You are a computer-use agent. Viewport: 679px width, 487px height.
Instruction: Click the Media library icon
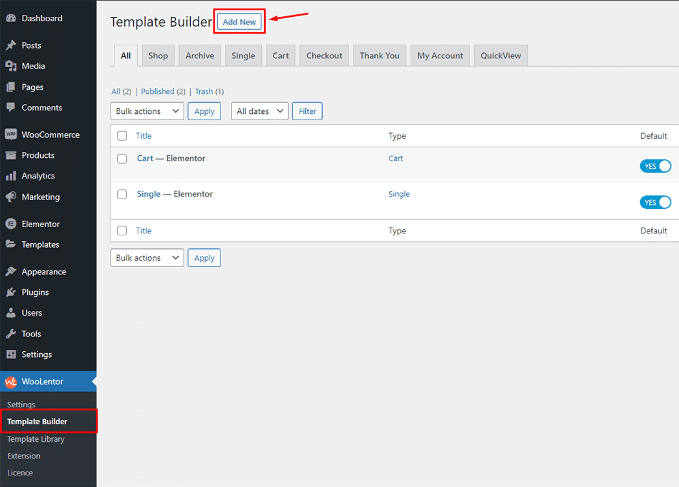click(x=11, y=66)
